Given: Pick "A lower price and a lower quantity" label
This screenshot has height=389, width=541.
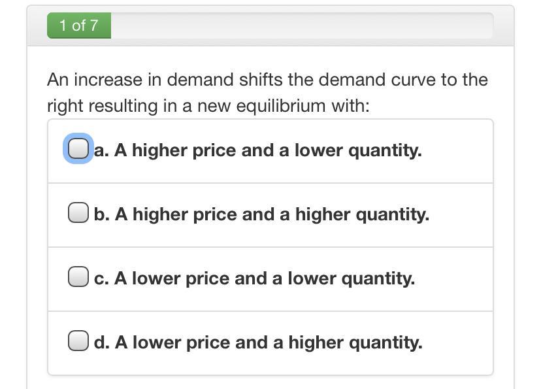Looking at the screenshot, I should pos(265,279).
